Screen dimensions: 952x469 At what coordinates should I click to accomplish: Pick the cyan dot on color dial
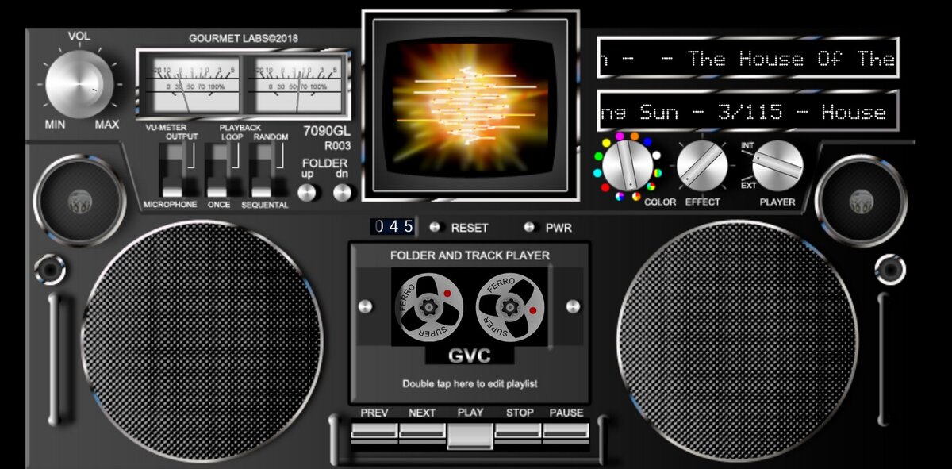coord(598,171)
